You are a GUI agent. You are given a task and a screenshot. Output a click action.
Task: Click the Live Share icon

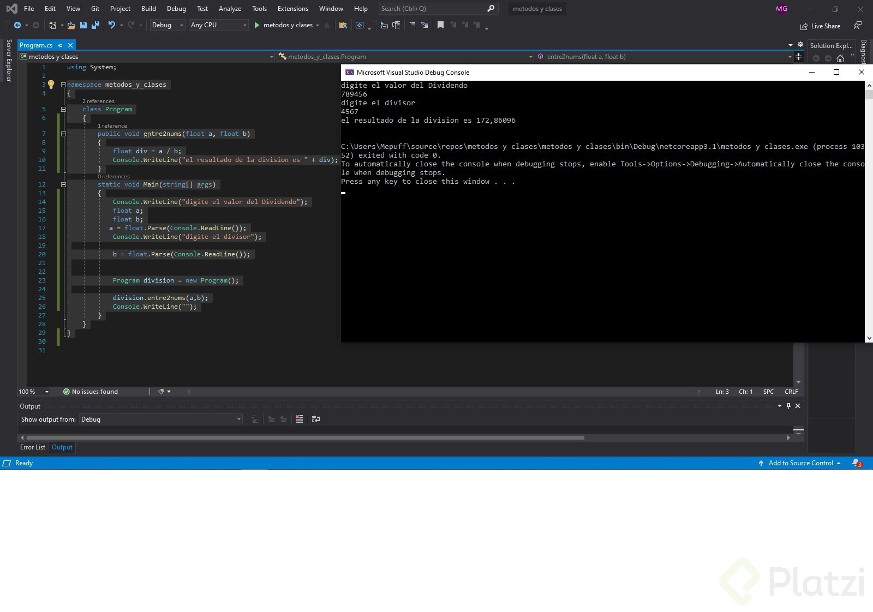[x=804, y=26]
